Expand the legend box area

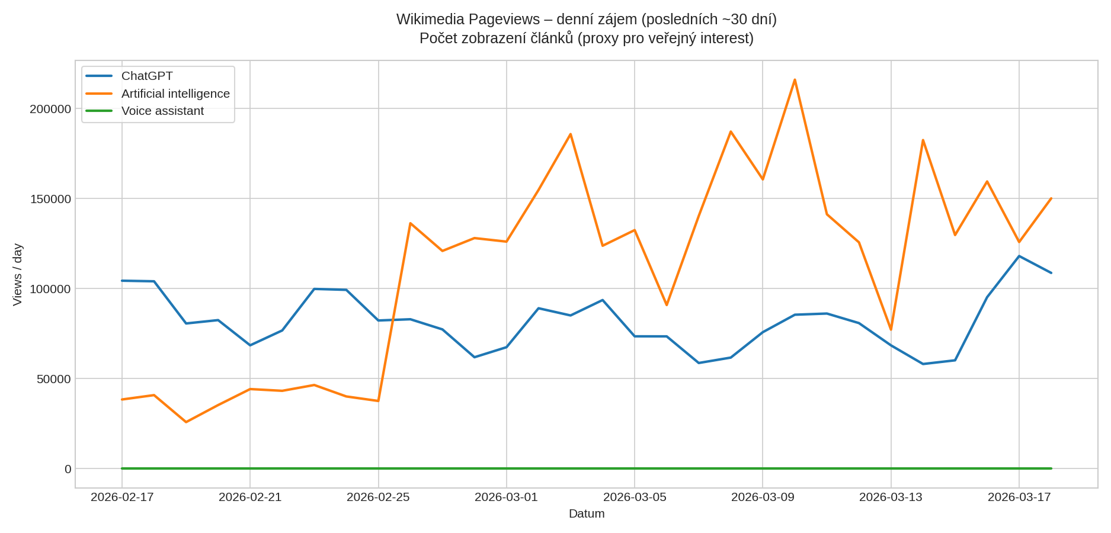coord(158,93)
